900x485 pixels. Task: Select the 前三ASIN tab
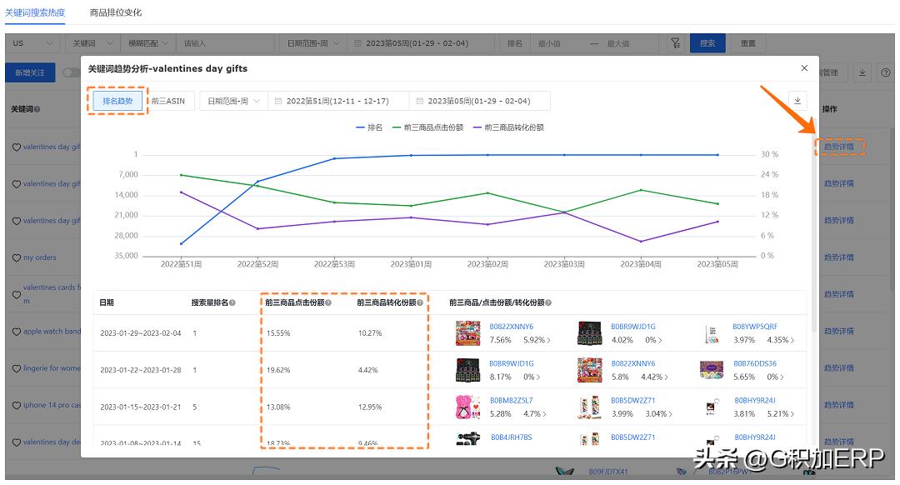pyautogui.click(x=168, y=101)
